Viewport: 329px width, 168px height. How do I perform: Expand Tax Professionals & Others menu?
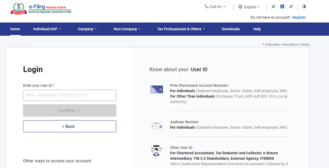click(181, 29)
